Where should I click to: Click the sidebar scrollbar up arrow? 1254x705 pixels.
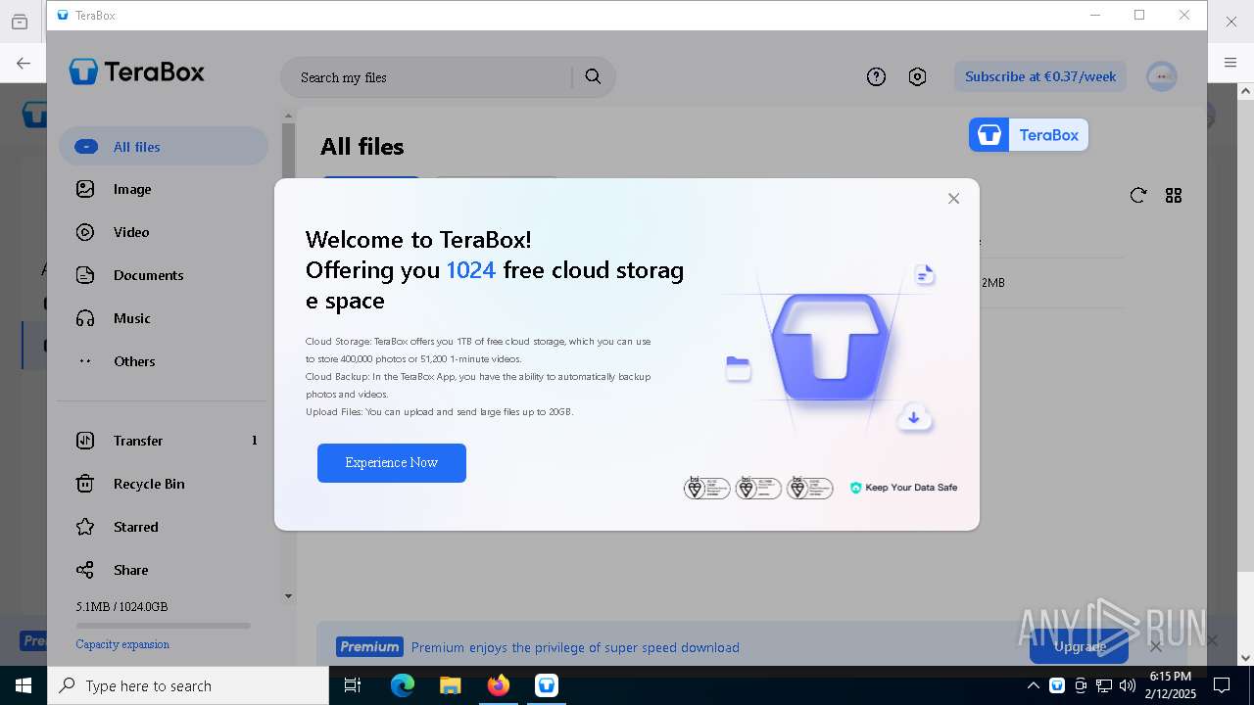[x=288, y=116]
